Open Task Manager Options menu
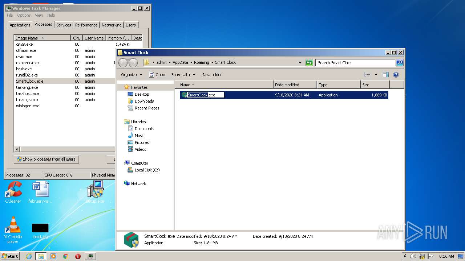465x261 pixels. click(x=24, y=15)
